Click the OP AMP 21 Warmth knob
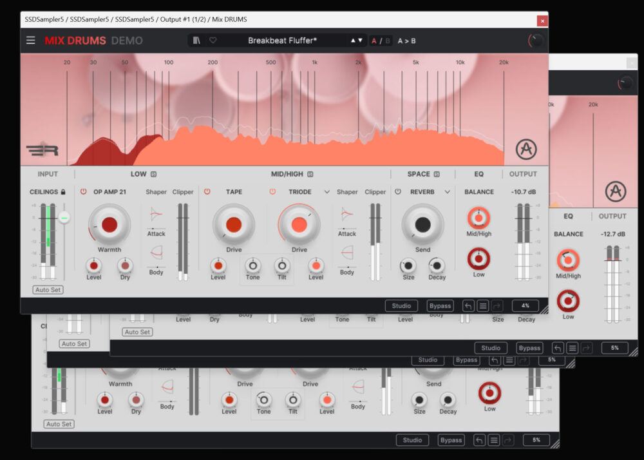The height and width of the screenshot is (460, 644). pyautogui.click(x=109, y=225)
